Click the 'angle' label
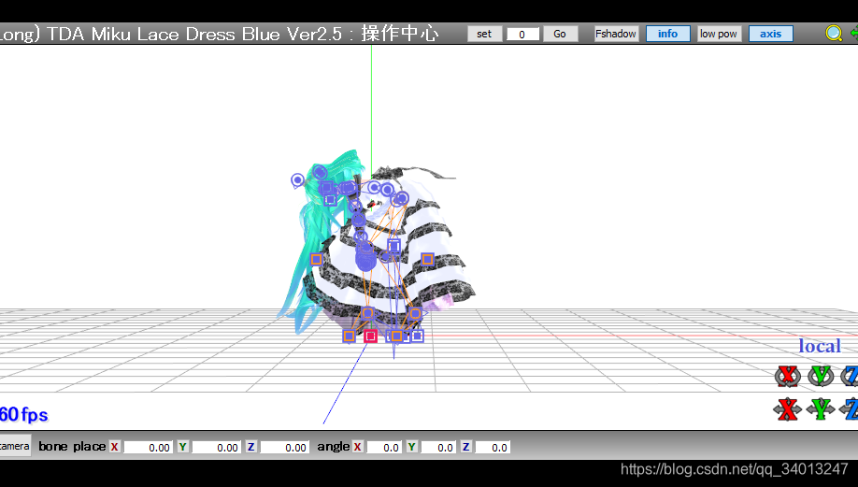 (x=334, y=447)
